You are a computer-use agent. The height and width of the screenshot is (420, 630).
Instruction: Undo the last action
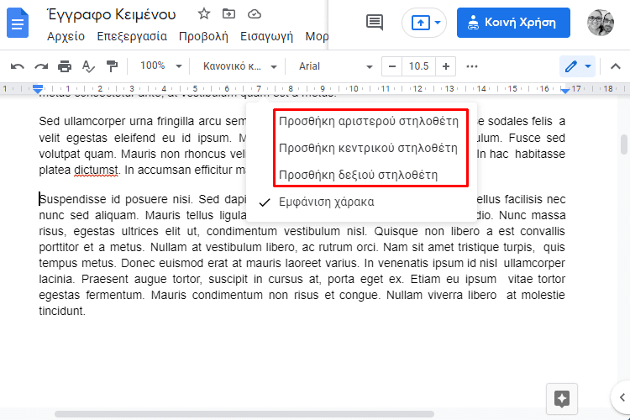[x=18, y=66]
